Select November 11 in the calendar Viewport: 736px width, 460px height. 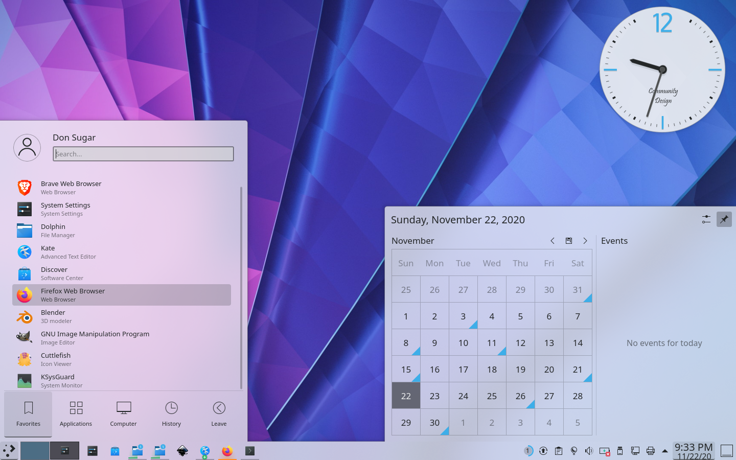click(492, 342)
